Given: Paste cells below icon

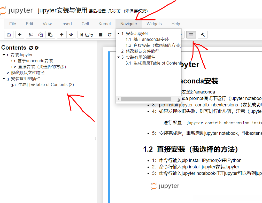Looking at the screenshot, I should pos(50,35).
